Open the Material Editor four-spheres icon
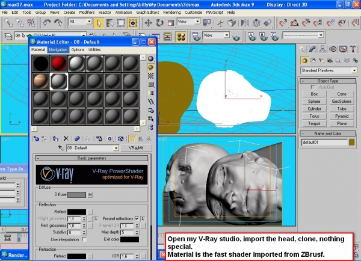The width and height of the screenshot is (361, 261). [x=181, y=37]
